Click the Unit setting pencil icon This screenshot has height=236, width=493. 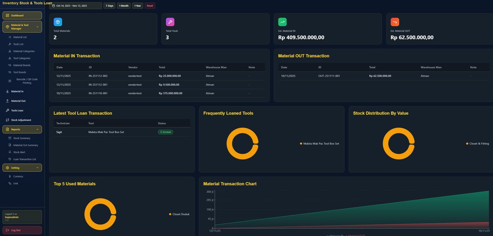10,183
